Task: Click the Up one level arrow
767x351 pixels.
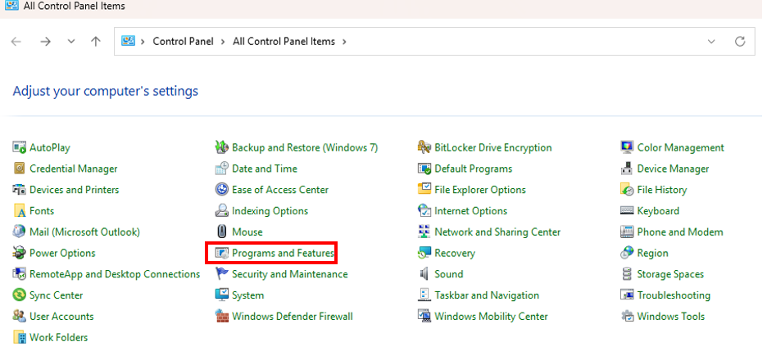Action: [96, 41]
